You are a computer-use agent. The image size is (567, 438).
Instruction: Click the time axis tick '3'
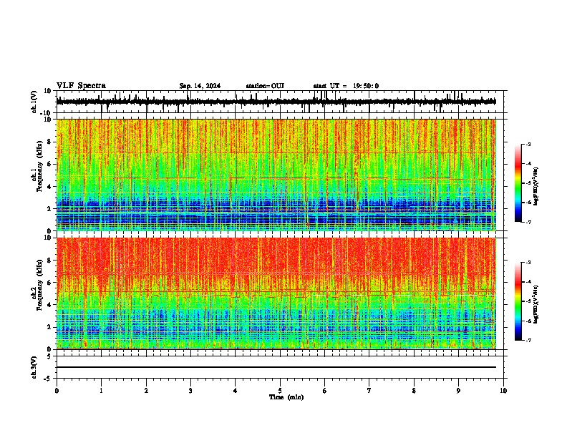coord(190,391)
